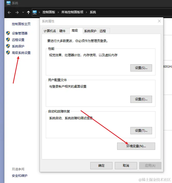Open 高级系统设置 sidebar link

(21, 53)
